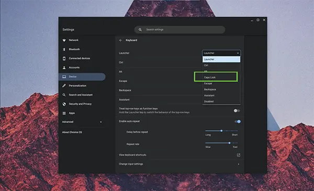Click the Device laptop icon
314x191 pixels.
[64, 77]
